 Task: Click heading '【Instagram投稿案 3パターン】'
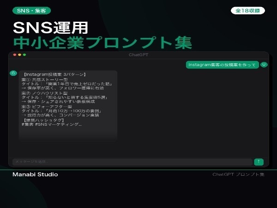coord(54,74)
